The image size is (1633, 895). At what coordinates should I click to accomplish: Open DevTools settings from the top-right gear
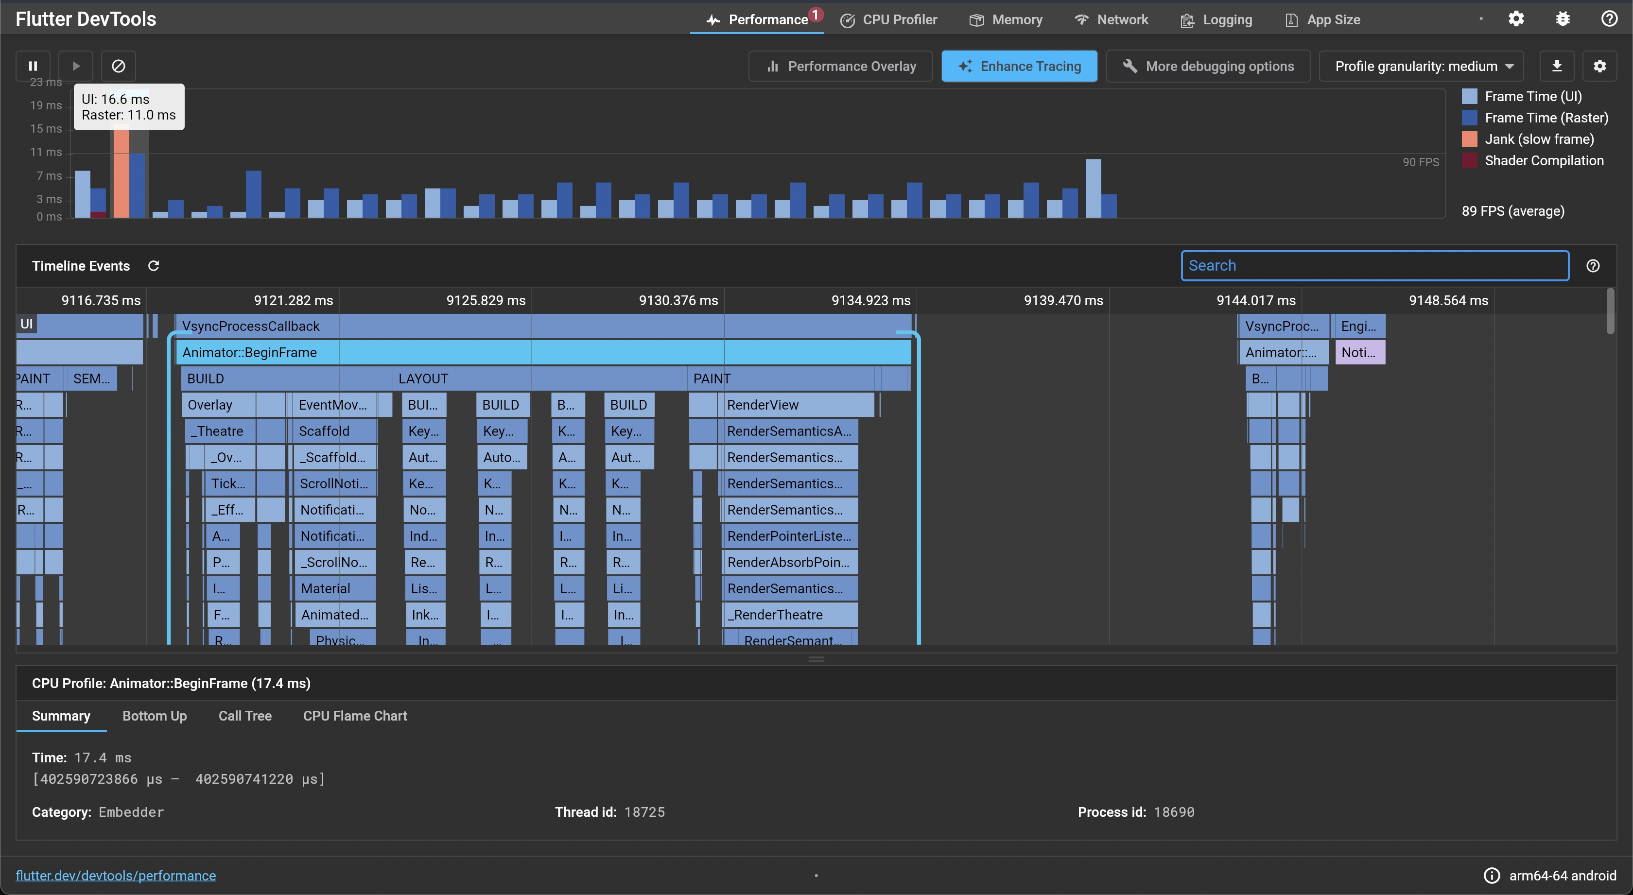coord(1516,18)
